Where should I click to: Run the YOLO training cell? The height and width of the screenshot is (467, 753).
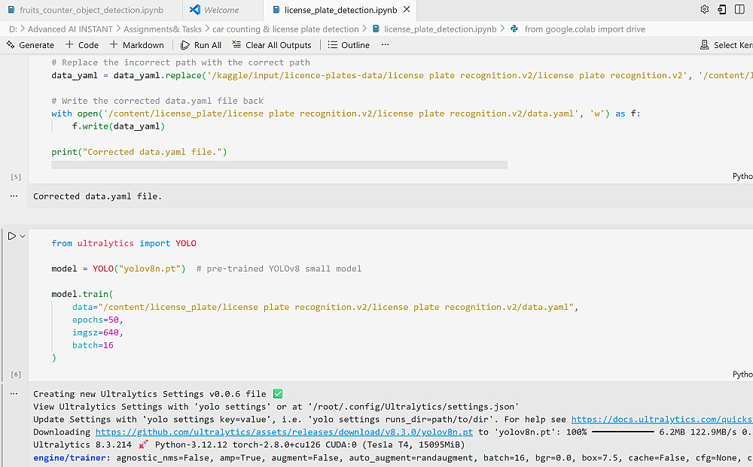click(11, 236)
